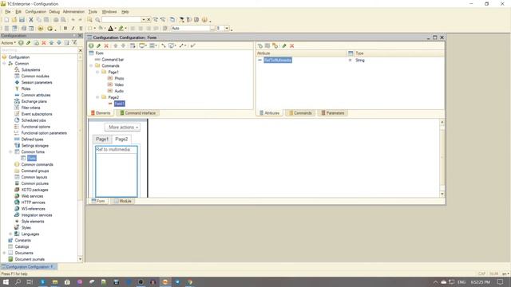The height and width of the screenshot is (287, 511).
Task: Switch to the Commands tab in attributes pane
Action: click(300, 113)
